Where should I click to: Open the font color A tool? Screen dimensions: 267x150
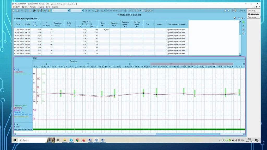pos(102,11)
